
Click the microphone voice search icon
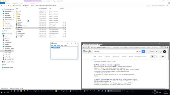pos(140,51)
